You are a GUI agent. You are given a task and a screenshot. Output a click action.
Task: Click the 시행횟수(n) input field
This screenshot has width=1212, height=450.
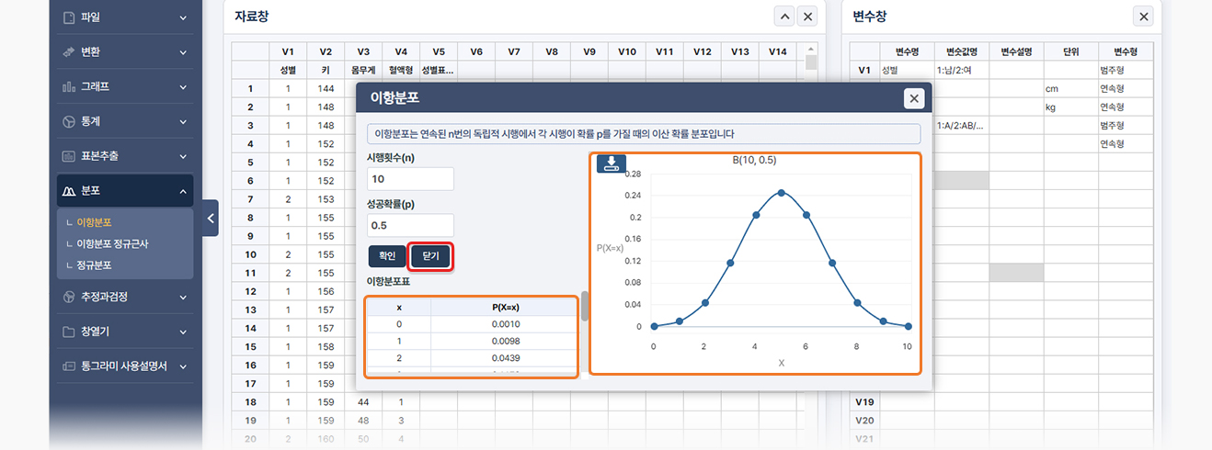(410, 179)
